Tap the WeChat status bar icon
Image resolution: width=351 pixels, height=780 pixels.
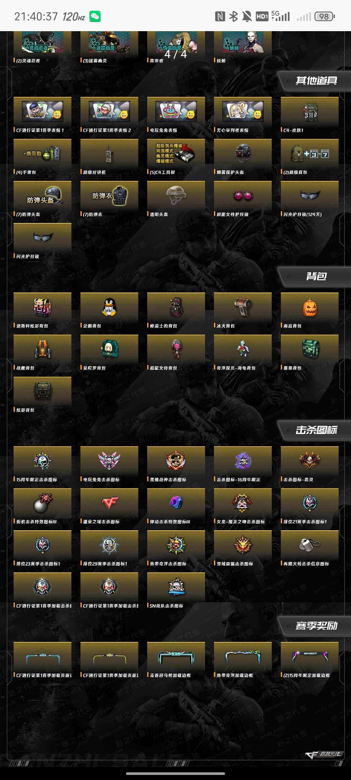click(95, 16)
